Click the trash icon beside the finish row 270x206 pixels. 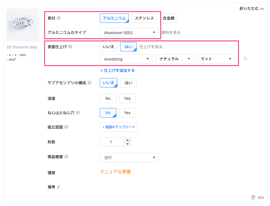245,59
